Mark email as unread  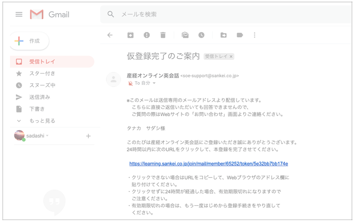pyautogui.click(x=185, y=35)
